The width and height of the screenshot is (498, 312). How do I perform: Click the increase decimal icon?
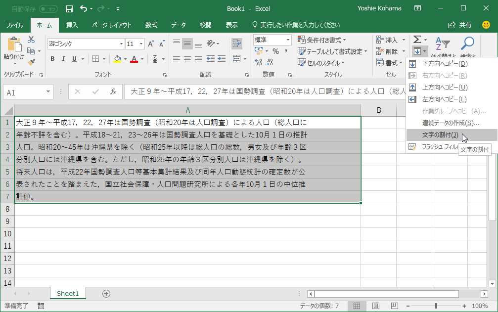click(x=259, y=62)
